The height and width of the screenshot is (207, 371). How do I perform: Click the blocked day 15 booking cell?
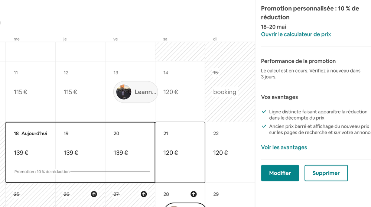point(230,91)
